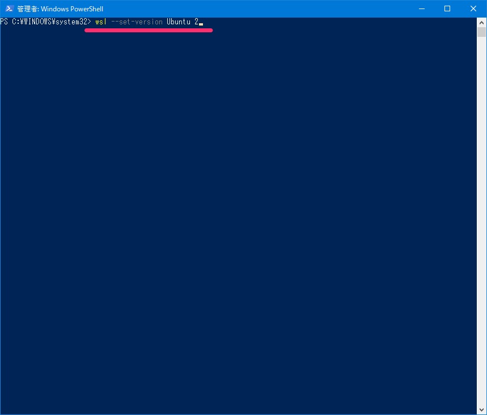
Task: Click the PowerShell icon in title bar
Action: tap(9, 9)
